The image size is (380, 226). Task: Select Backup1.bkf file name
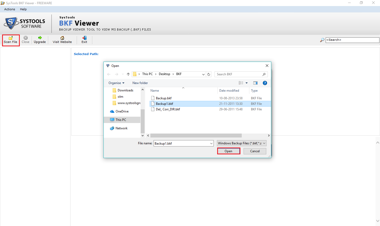point(164,104)
